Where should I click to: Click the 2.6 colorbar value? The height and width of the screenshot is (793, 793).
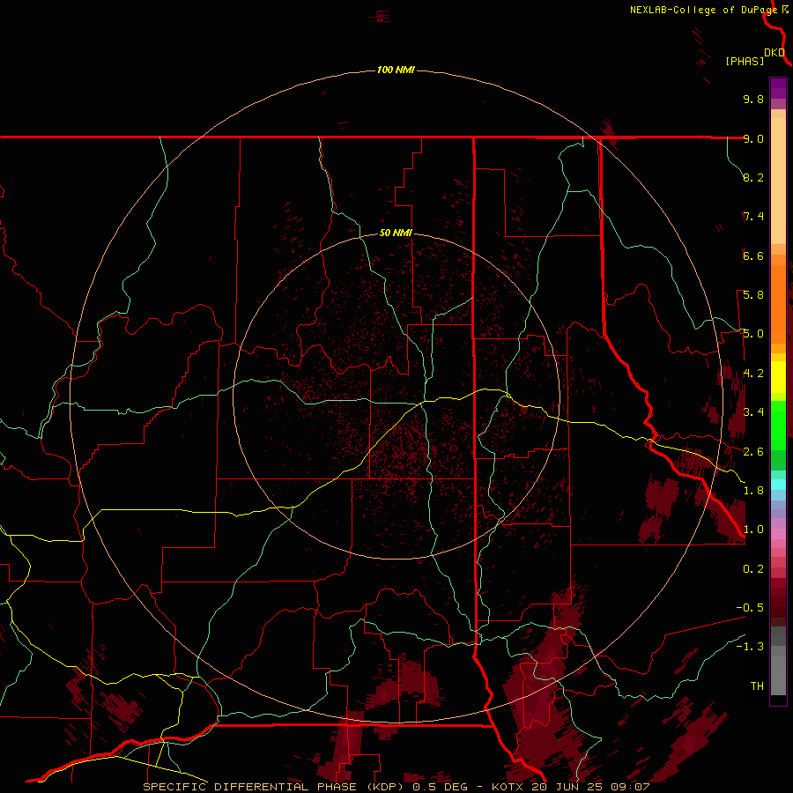tap(753, 452)
